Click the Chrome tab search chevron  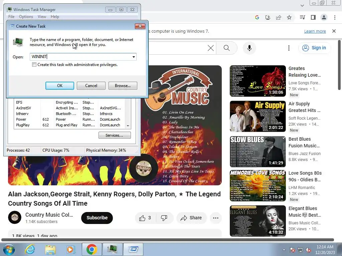[x=302, y=5]
